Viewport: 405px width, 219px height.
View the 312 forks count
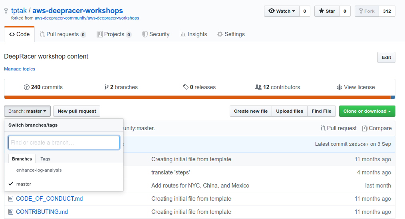(387, 11)
